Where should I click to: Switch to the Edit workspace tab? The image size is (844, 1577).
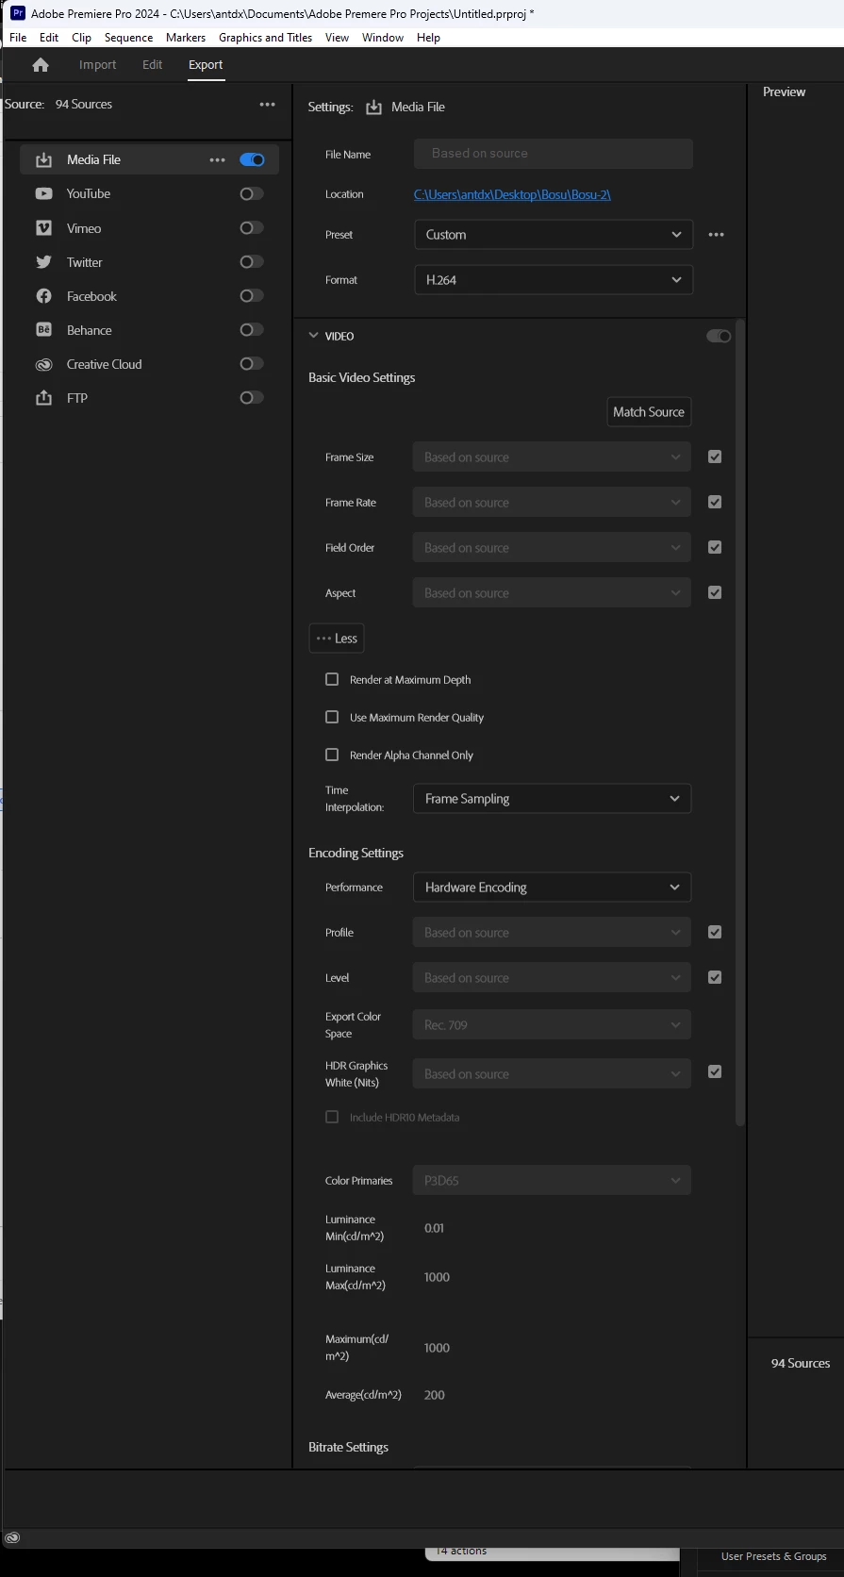[153, 65]
